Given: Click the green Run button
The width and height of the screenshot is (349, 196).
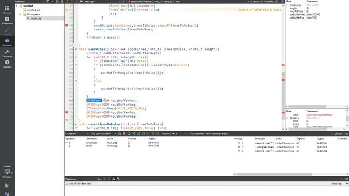Looking at the screenshot, I should 7,186.
